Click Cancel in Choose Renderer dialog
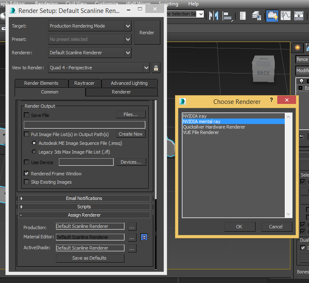The height and width of the screenshot is (283, 309). [x=276, y=227]
